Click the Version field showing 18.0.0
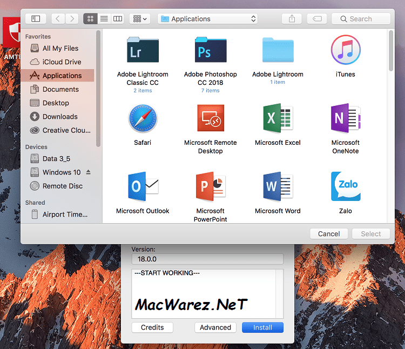The image size is (405, 349). click(207, 259)
